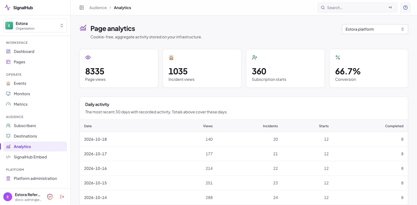This screenshot has height=205, width=417.
Task: Open the help question mark icon
Action: click(405, 8)
